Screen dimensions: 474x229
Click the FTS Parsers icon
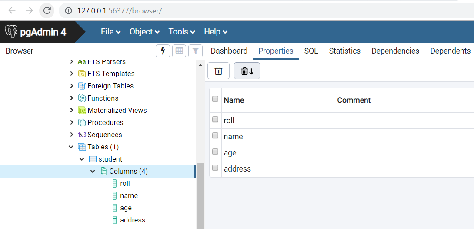point(82,62)
